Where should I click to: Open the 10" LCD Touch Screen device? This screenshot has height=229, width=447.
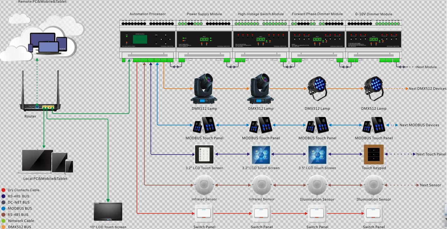[x=108, y=212]
